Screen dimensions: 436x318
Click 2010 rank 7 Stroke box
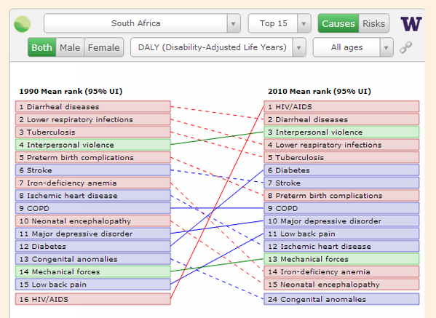[x=341, y=183]
